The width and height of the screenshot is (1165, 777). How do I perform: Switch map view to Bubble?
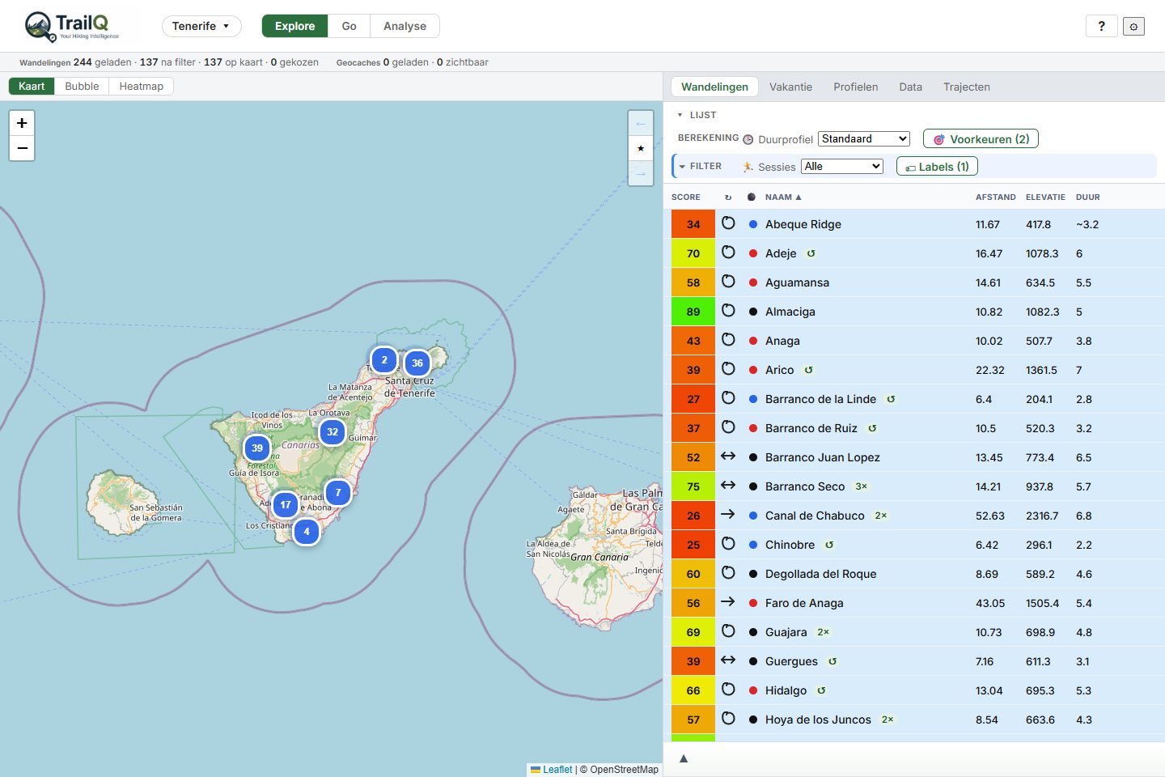coord(82,86)
